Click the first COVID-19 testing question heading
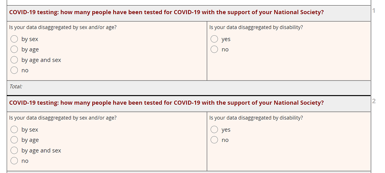385x173 pixels. pyautogui.click(x=166, y=12)
